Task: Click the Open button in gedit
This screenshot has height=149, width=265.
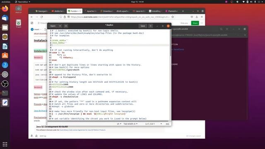Action: pyautogui.click(x=53, y=26)
